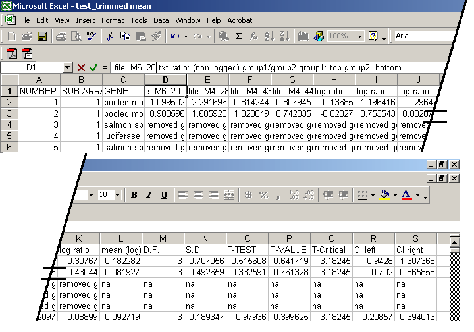Open Print Preview icon
Screen dimensions: 474x332
tap(76, 36)
